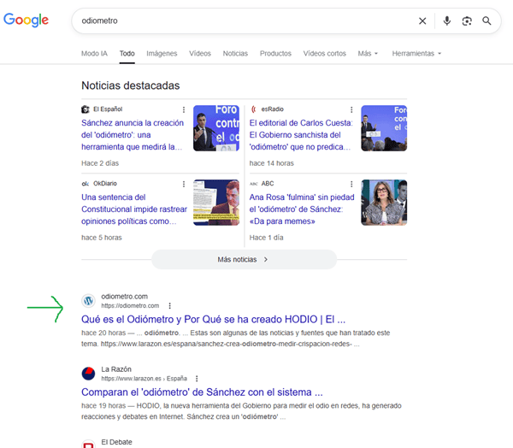
Task: Click El Debate site name
Action: tap(116, 442)
